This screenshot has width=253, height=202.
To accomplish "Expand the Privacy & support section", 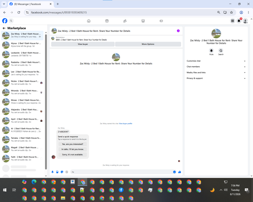I will point(216,78).
